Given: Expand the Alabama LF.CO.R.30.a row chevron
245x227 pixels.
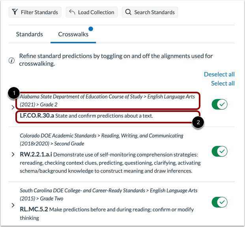Looking at the screenshot, I should [13, 108].
